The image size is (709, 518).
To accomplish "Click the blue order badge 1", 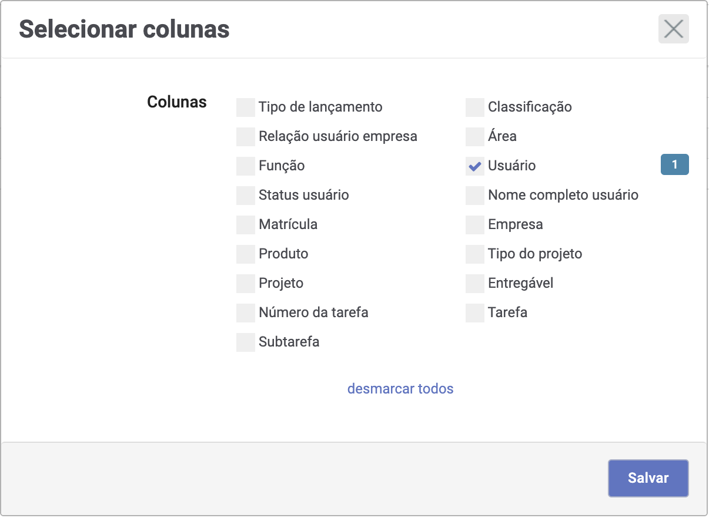I will [x=674, y=165].
